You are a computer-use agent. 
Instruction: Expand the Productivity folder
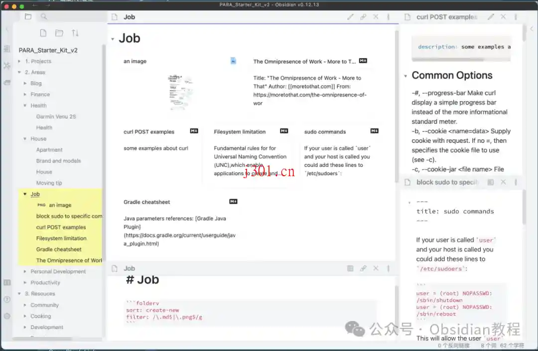[x=25, y=282]
